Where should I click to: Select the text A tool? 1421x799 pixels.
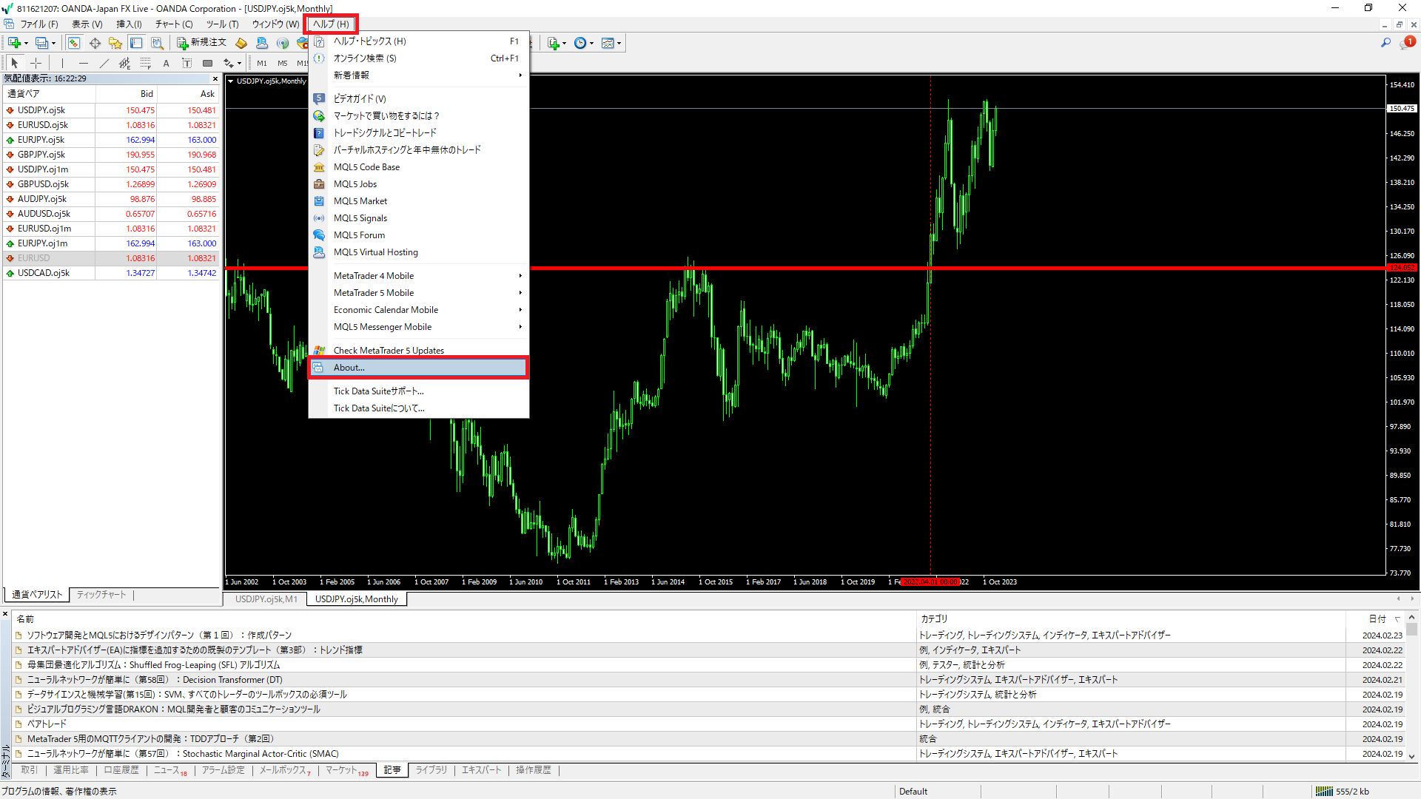pos(167,63)
